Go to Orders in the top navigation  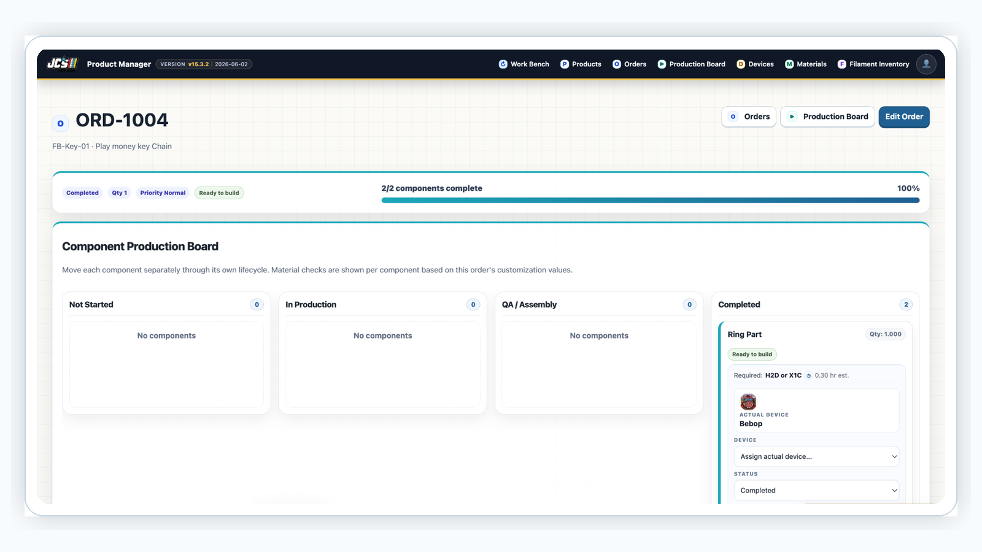(x=629, y=64)
